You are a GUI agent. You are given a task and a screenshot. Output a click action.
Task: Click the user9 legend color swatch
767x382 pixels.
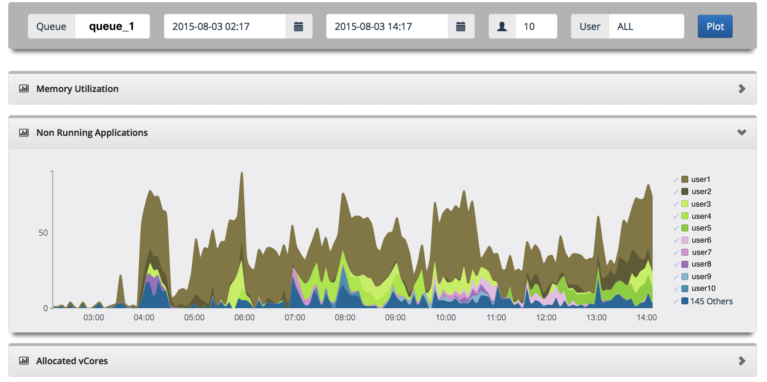(685, 277)
